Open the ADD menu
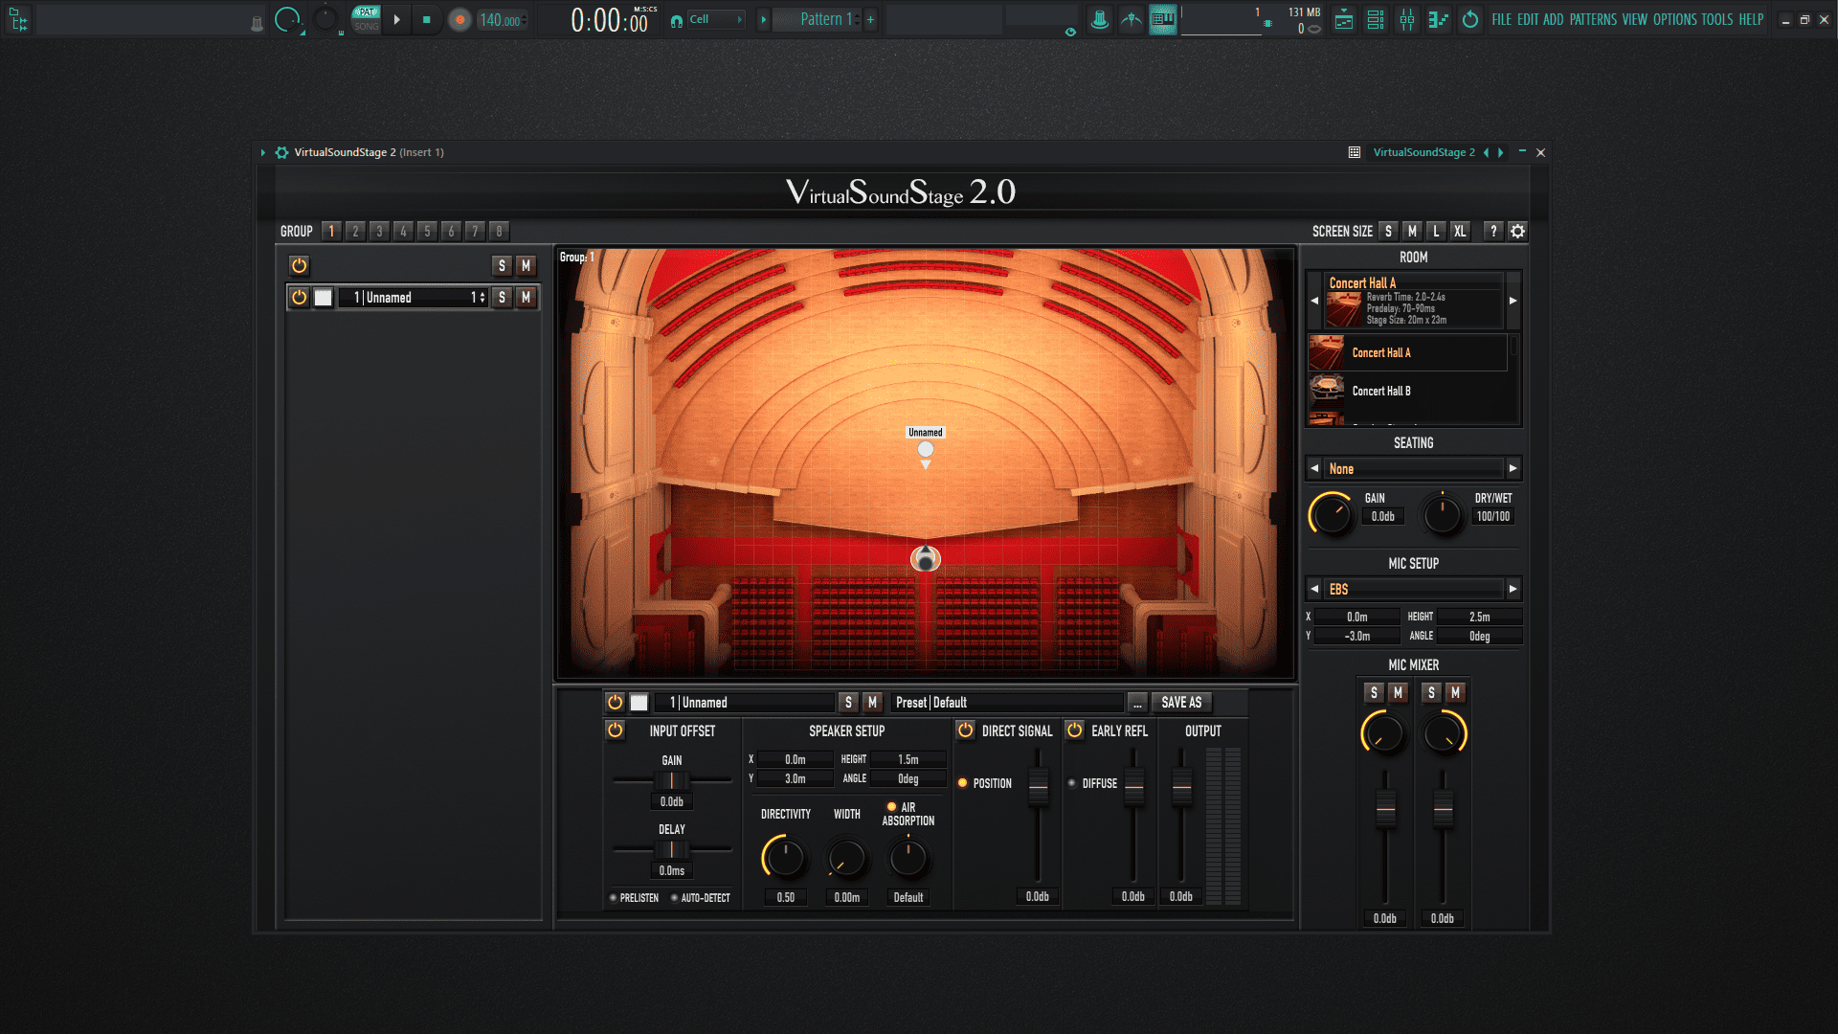The width and height of the screenshot is (1838, 1034). pyautogui.click(x=1554, y=19)
